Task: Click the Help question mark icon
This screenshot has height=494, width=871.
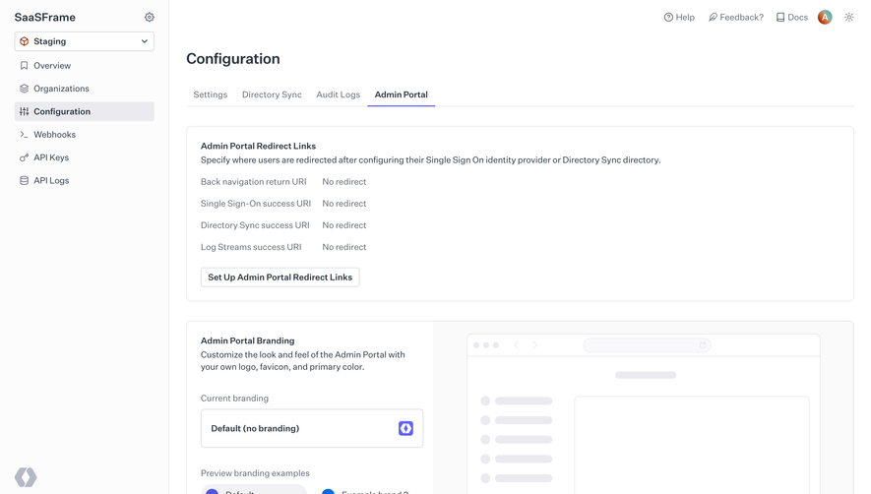Action: [x=668, y=18]
